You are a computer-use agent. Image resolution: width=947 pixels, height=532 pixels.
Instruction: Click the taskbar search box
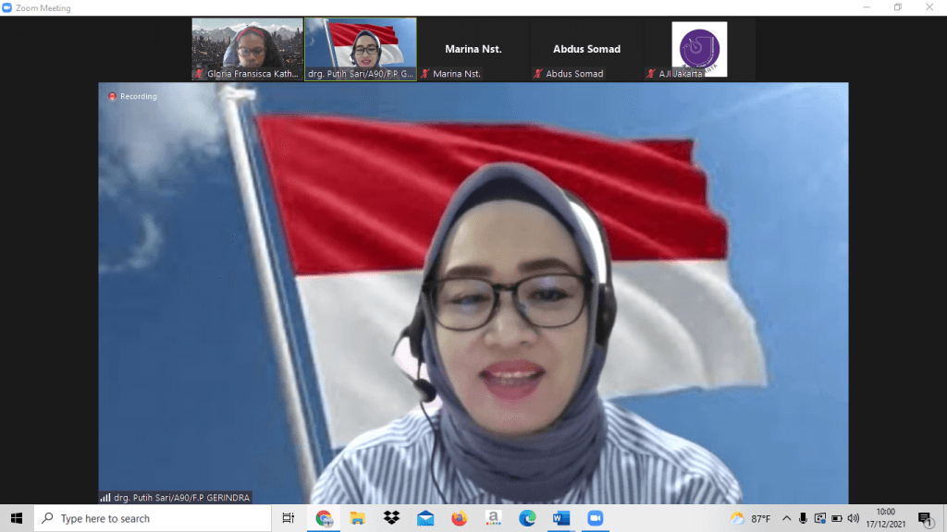coord(153,518)
